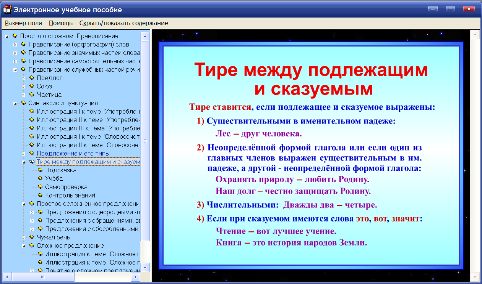The height and width of the screenshot is (284, 482).
Task: Open the Подсказка page
Action: pos(61,170)
